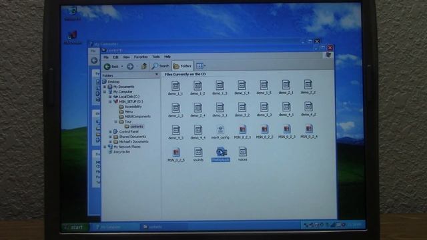Viewport: 427px width, 240px height.
Task: Click the Search toolbar button
Action: click(x=160, y=66)
